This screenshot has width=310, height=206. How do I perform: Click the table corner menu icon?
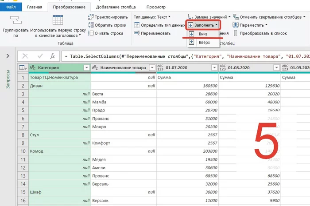tap(23, 67)
